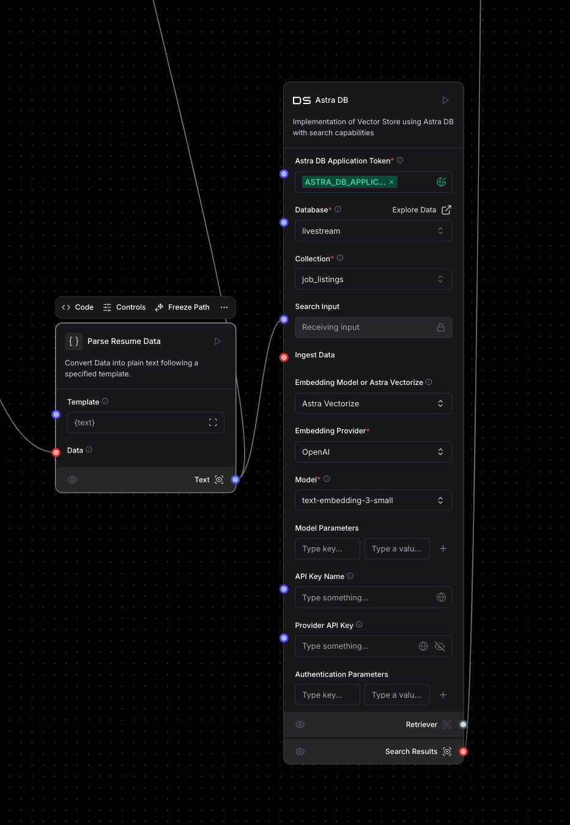Viewport: 570px width, 825px height.
Task: Remove the ASTRA_DB_APPLIC... token tag
Action: click(x=391, y=182)
